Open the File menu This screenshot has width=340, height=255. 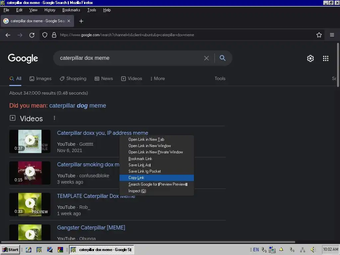[6, 10]
